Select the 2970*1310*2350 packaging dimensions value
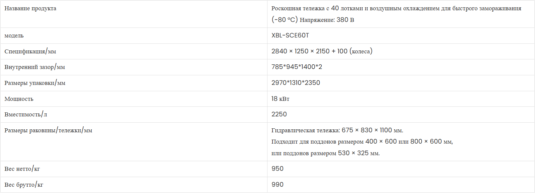The width and height of the screenshot is (535, 194). (296, 83)
